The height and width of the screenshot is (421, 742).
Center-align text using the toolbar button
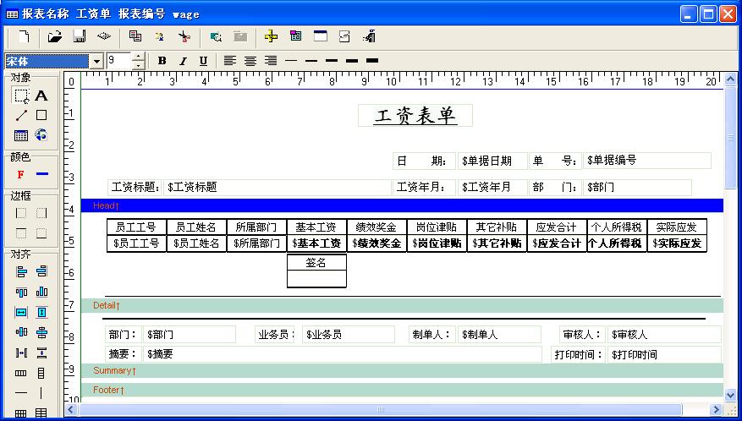coord(250,61)
